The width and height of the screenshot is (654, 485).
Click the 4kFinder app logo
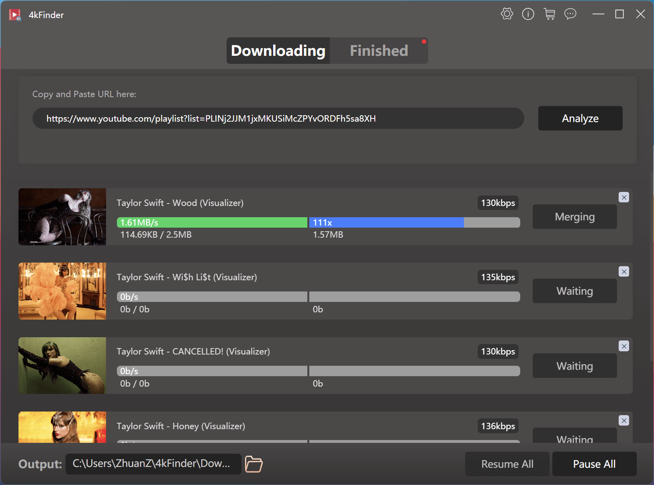tap(14, 14)
